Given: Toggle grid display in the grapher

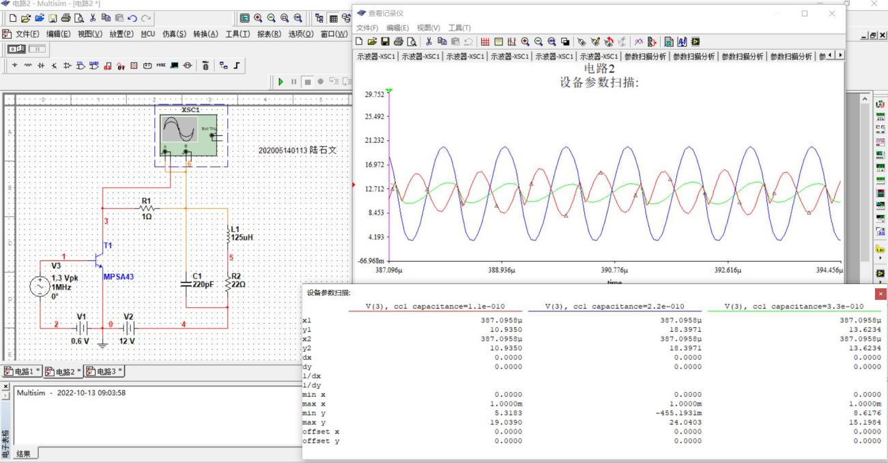Looking at the screenshot, I should pyautogui.click(x=485, y=41).
